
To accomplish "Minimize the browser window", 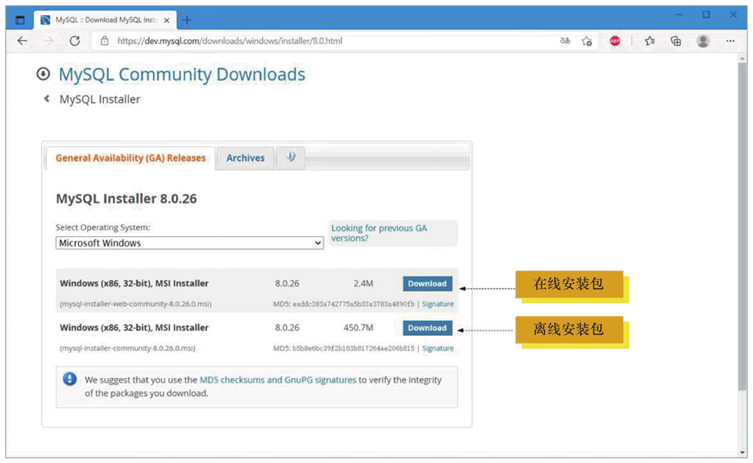I will coord(679,15).
